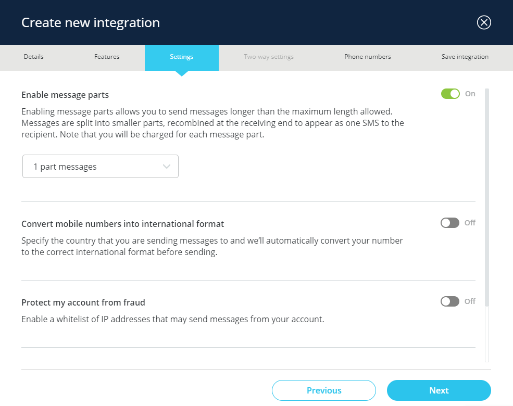Click the "Protect my account from fraud" heading

83,302
